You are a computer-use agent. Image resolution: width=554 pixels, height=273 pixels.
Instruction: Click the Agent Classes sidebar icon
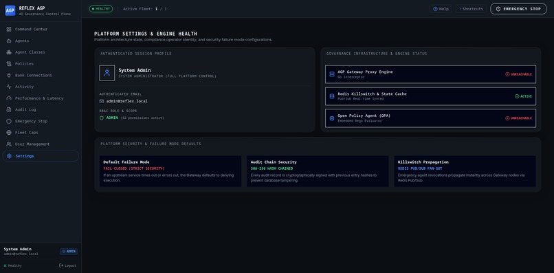point(9,52)
